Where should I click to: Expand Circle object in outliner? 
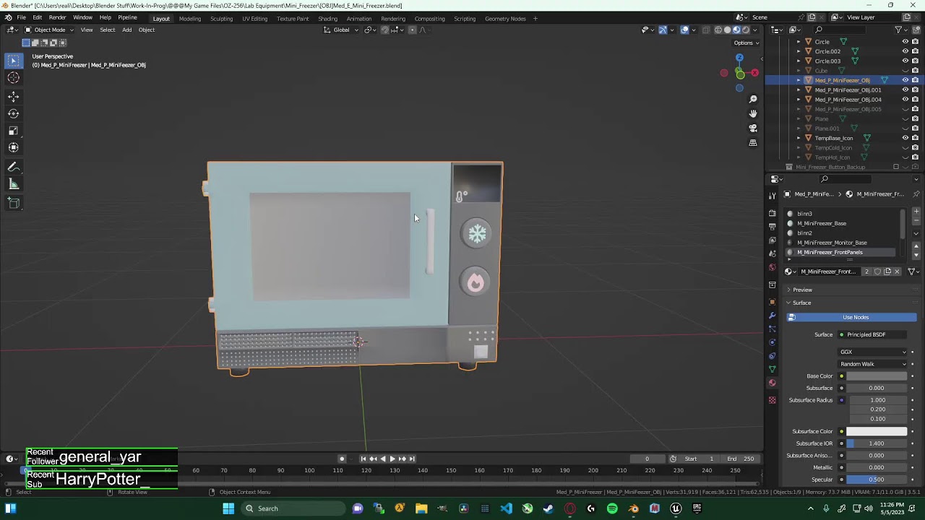click(799, 42)
